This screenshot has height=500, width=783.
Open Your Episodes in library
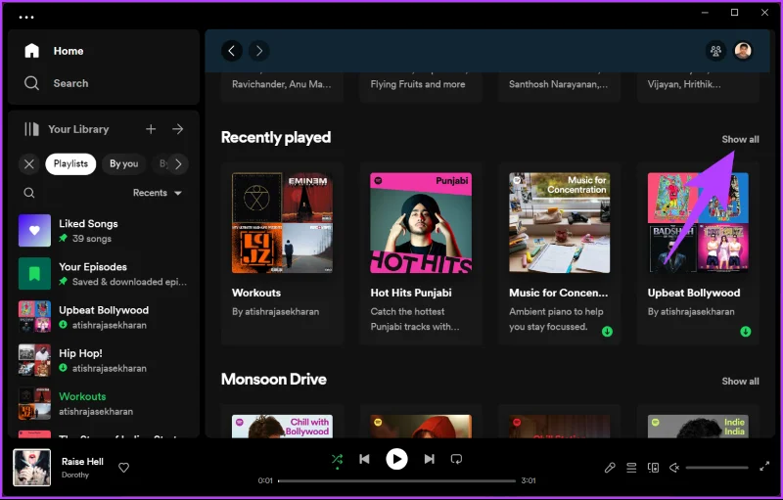(x=104, y=273)
